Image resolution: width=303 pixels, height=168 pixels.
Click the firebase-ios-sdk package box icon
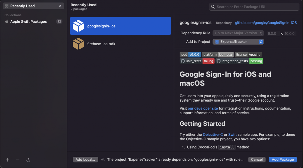78,44
